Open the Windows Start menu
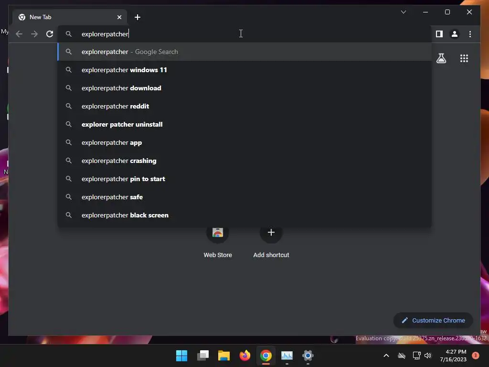Screen dimensions: 489x367 point(181,356)
